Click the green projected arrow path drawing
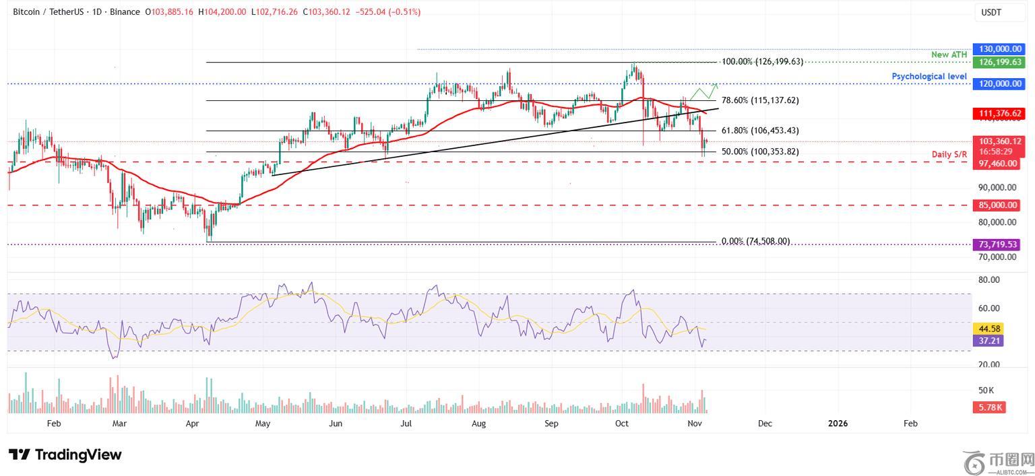Image resolution: width=1035 pixels, height=476 pixels. 703,92
